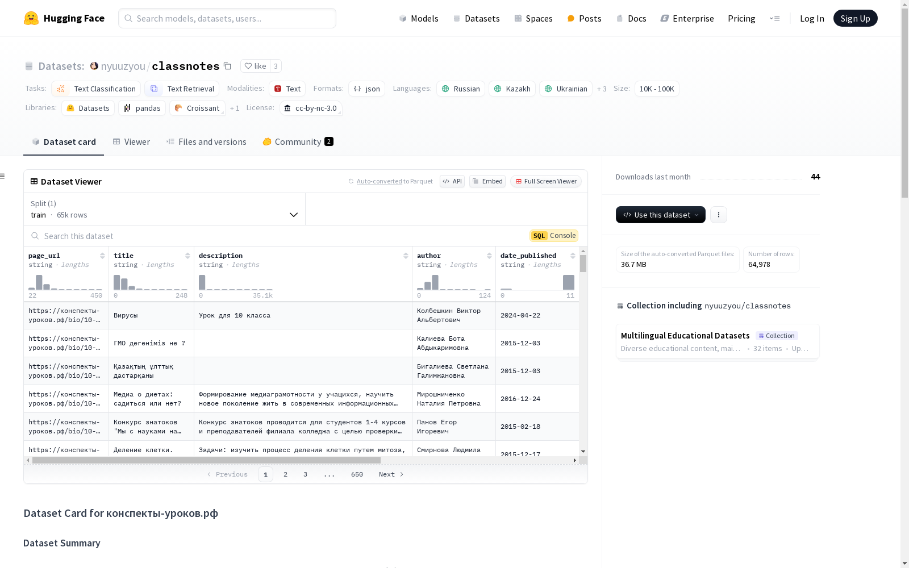Copy dataset name with the copy icon
This screenshot has width=909, height=568.
click(227, 66)
